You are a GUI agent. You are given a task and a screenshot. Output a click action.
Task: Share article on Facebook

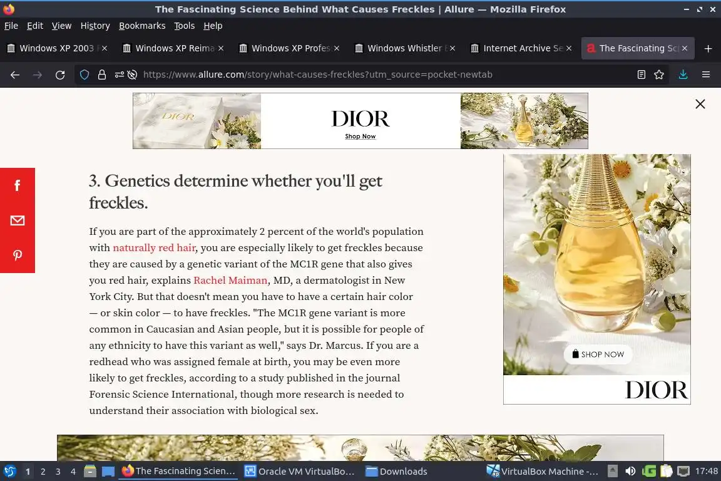pos(18,185)
